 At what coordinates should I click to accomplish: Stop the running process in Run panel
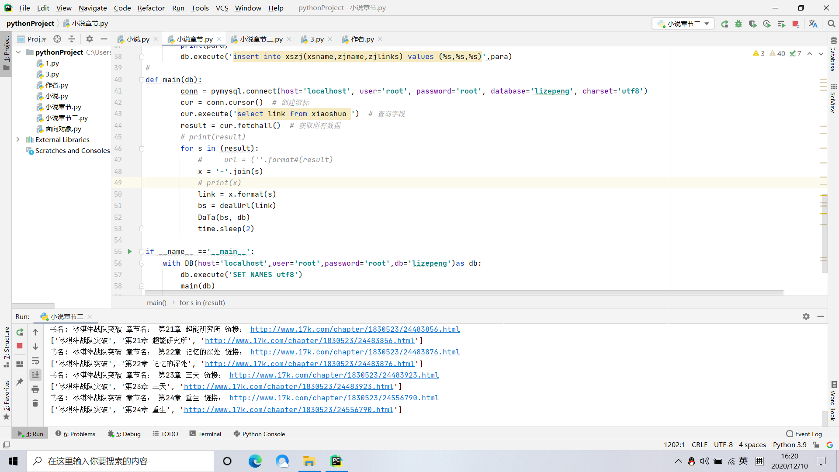coord(20,346)
